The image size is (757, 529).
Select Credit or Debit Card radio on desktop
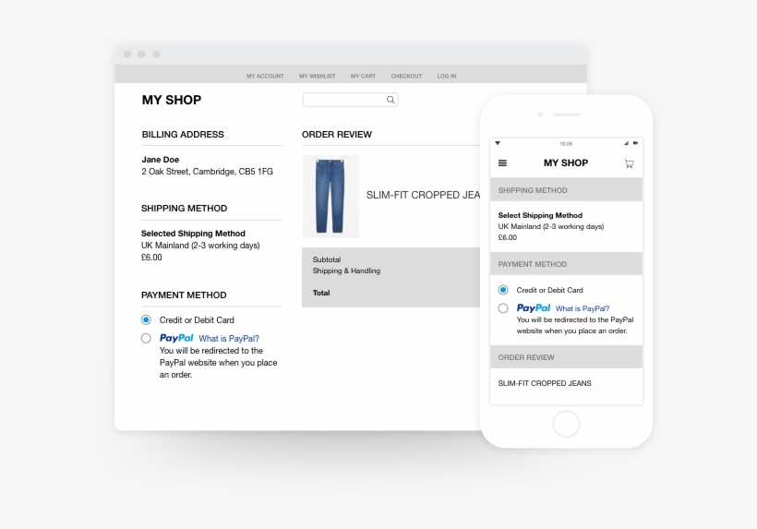[146, 320]
